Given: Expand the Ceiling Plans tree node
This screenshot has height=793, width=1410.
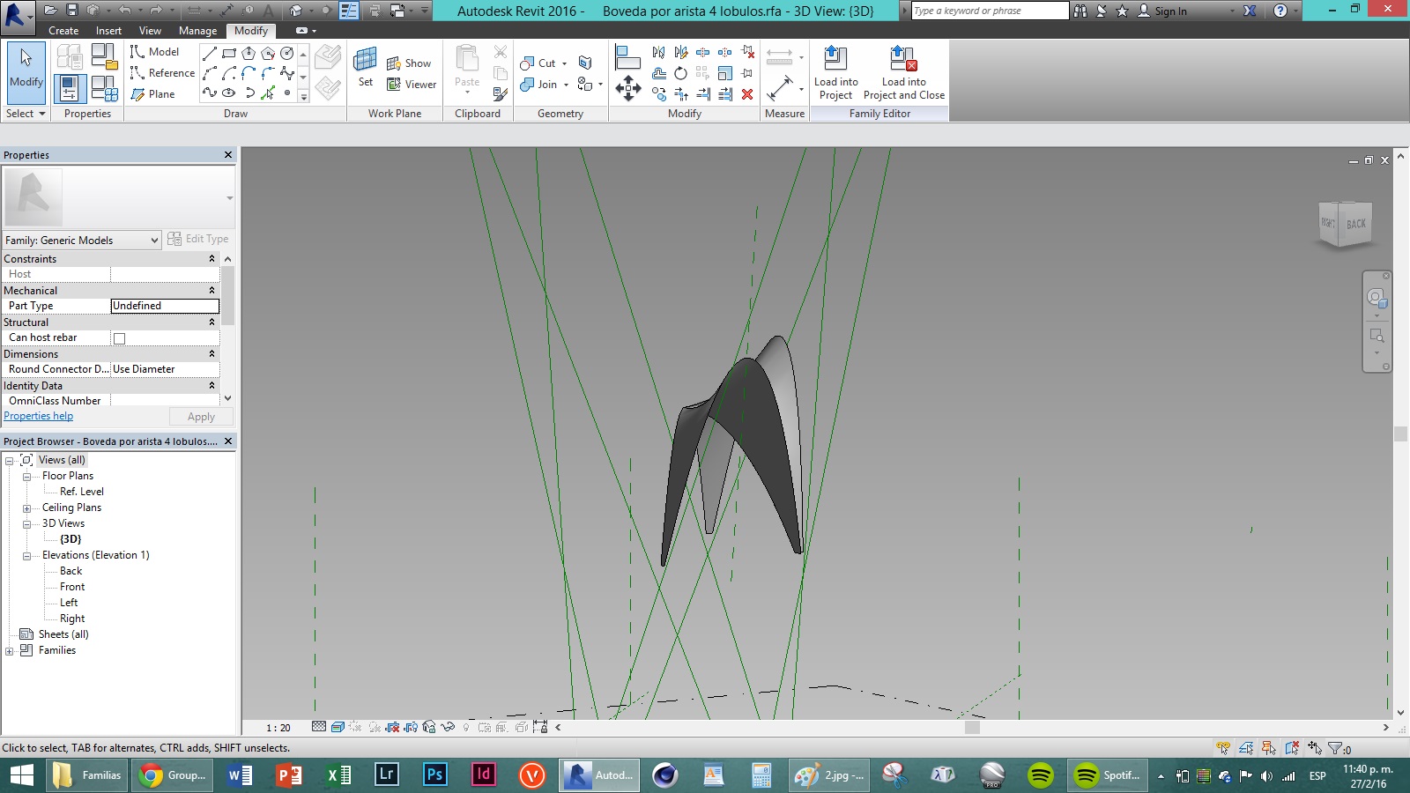Looking at the screenshot, I should pyautogui.click(x=26, y=508).
